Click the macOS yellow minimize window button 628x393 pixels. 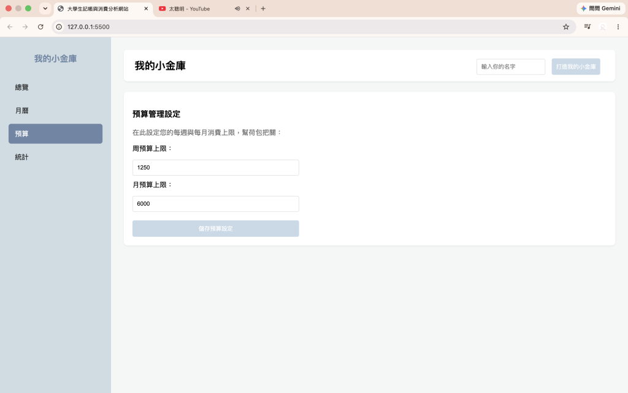(x=18, y=9)
